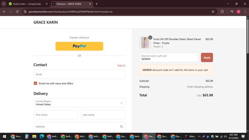This screenshot has height=140, width=249.
Task: Click the Last name field
Action: point(103,115)
